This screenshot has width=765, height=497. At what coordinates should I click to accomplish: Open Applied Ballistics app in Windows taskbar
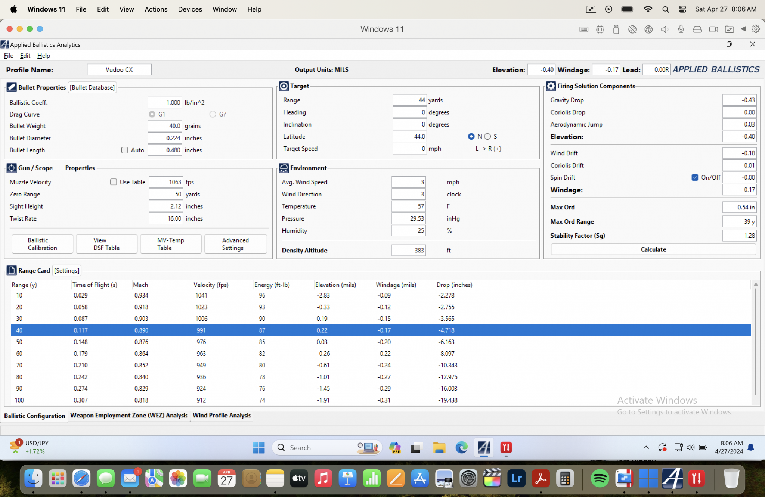484,447
